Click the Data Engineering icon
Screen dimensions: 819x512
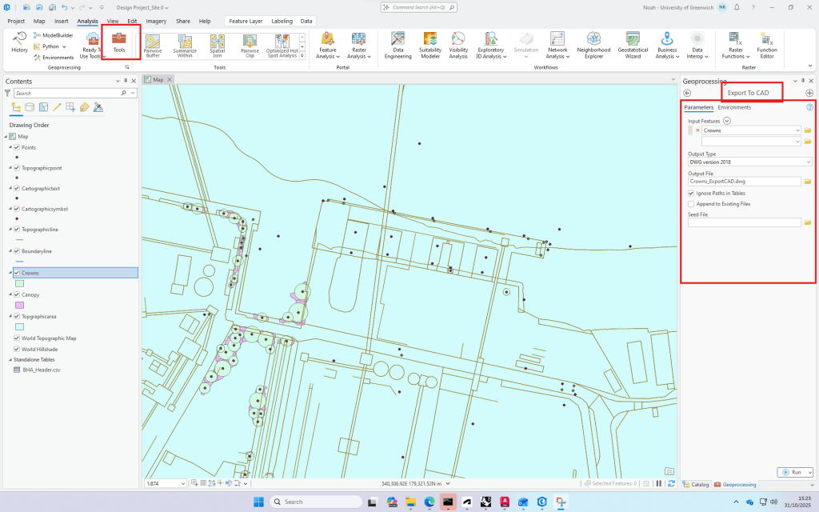398,46
